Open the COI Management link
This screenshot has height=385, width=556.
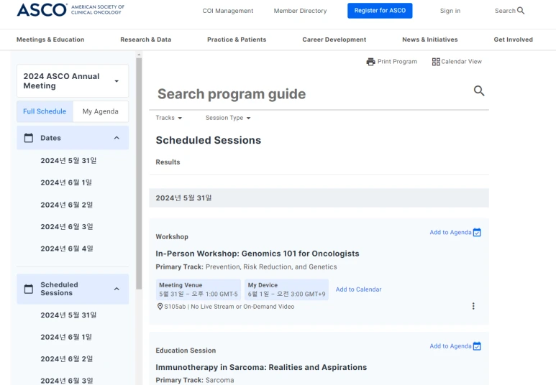(227, 11)
